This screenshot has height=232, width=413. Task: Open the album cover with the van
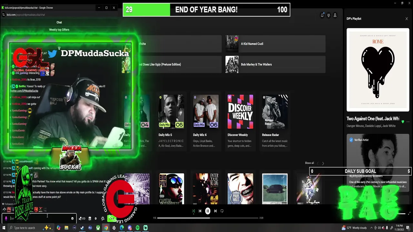(275, 188)
